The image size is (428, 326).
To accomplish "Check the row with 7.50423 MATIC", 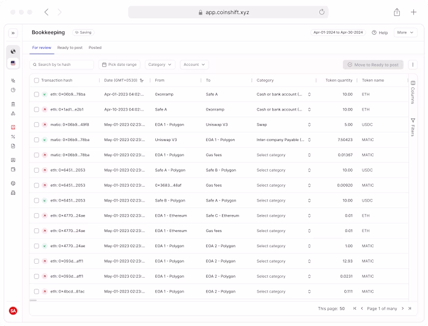I will pyautogui.click(x=37, y=140).
